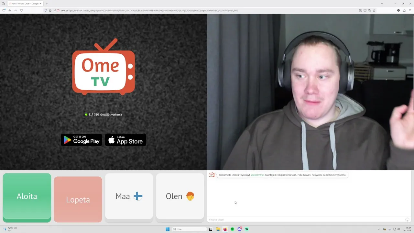Show hidden system tray icons
414x233 pixels.
379,229
